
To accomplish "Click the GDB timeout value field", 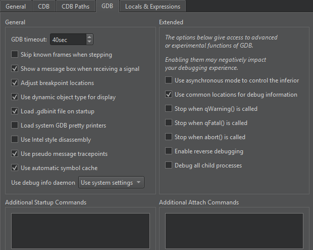I will [x=67, y=39].
